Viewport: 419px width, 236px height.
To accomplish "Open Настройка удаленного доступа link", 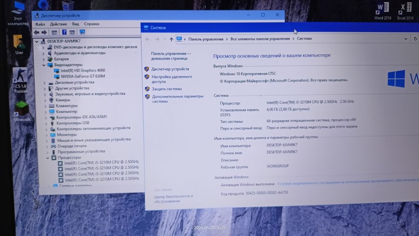I will (172, 79).
